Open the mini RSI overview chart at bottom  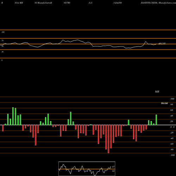click(x=87, y=169)
